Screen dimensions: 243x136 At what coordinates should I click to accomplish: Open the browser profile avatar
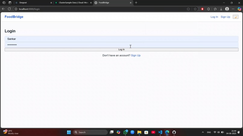tap(227, 9)
